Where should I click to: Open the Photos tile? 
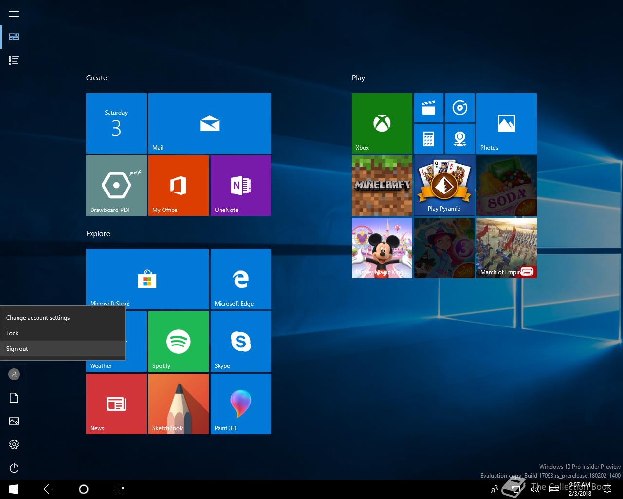click(506, 123)
